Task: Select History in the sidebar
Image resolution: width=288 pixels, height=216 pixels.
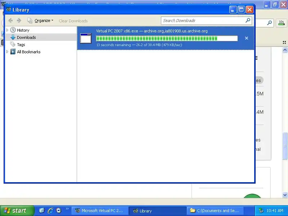Action: coord(23,30)
